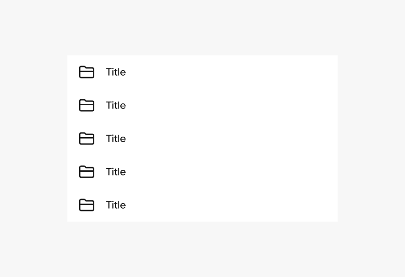Select the Title text in the middle row
405x277 pixels.
pos(116,138)
